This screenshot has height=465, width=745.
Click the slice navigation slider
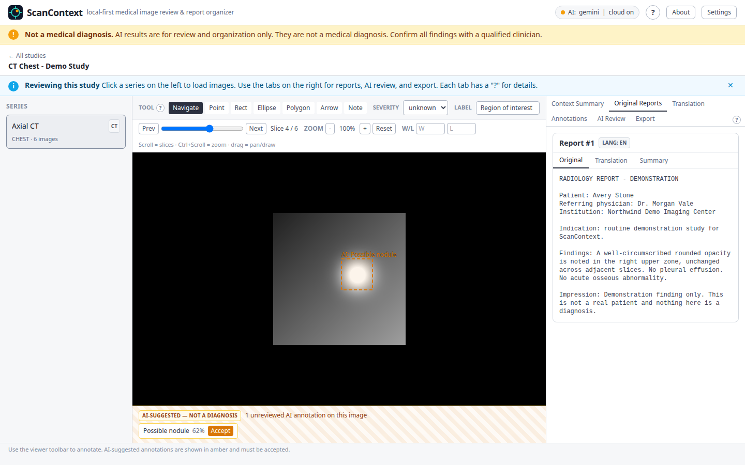click(202, 129)
